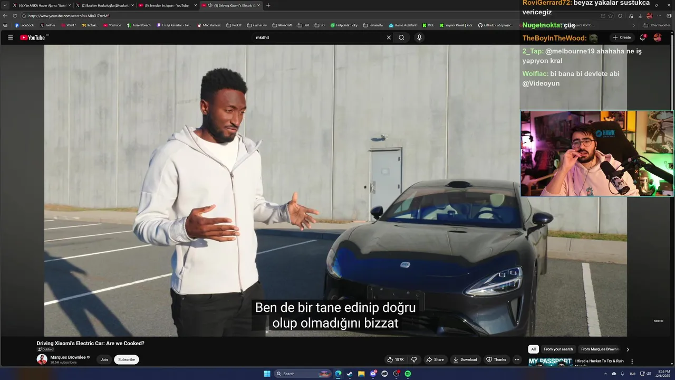The image size is (675, 380).
Task: Open Marques Brownlee channel avatar
Action: [x=42, y=359]
